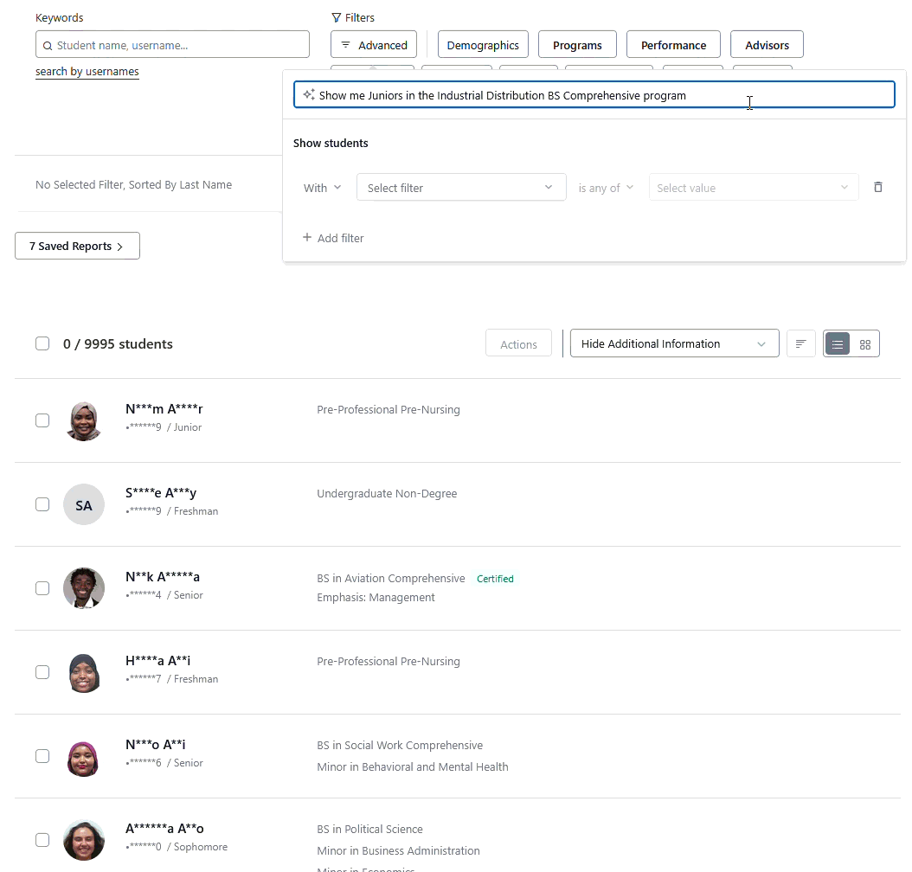
Task: Open the 'is any of' operator dropdown
Action: pyautogui.click(x=606, y=188)
